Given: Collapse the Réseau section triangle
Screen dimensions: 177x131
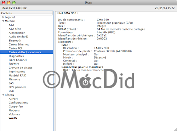Looking at the screenshot, I should 3,95.
